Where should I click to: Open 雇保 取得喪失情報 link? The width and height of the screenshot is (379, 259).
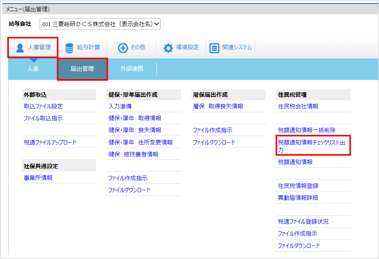218,106
